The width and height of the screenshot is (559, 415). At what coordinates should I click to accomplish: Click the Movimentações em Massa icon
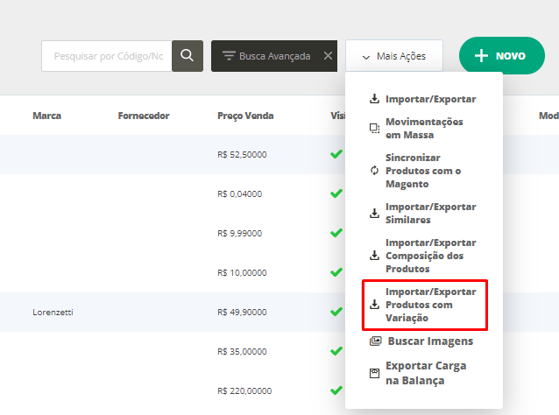[x=375, y=128]
